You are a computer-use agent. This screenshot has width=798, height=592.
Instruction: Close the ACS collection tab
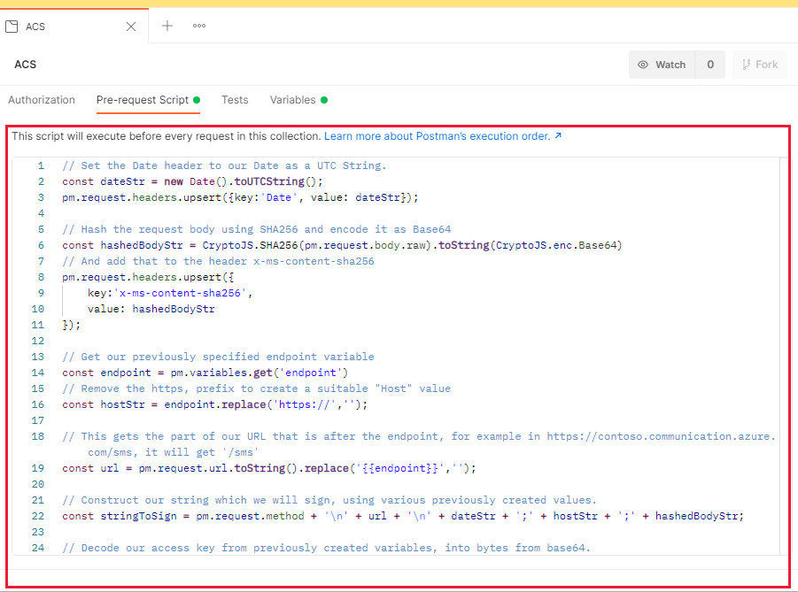pos(131,26)
